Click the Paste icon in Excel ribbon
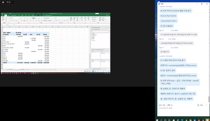The height and width of the screenshot is (121, 210). (x=3, y=19)
